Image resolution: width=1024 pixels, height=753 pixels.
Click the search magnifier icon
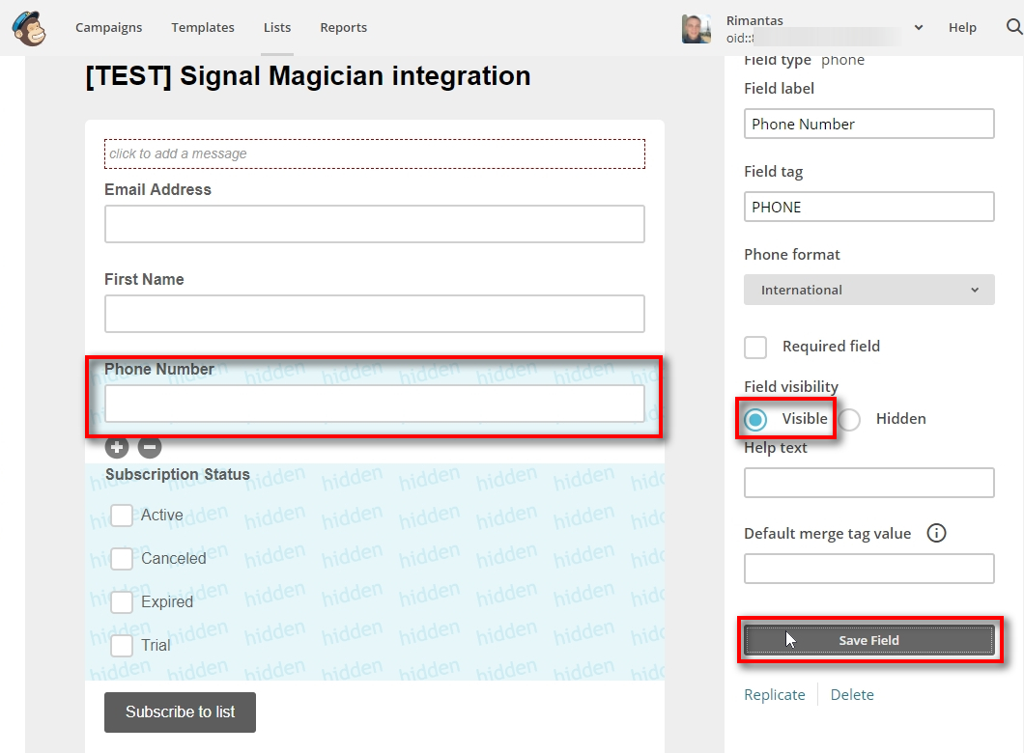[1013, 27]
